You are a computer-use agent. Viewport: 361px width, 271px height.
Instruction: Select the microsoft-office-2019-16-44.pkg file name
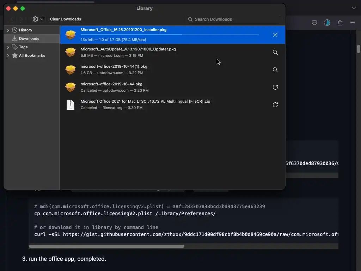[x=111, y=84]
